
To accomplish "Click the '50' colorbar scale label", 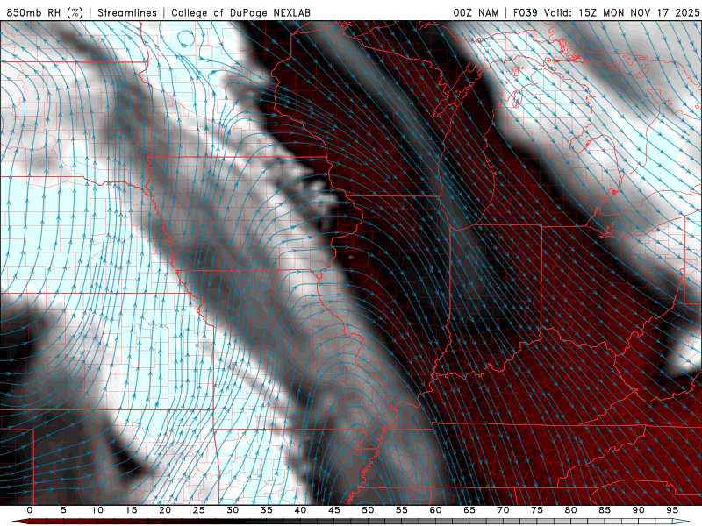I will tap(368, 510).
